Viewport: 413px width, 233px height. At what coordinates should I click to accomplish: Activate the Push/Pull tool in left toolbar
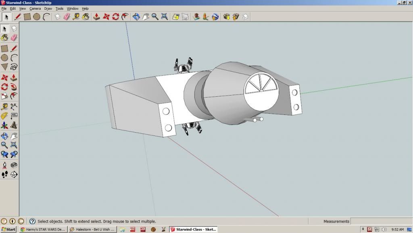(14, 77)
